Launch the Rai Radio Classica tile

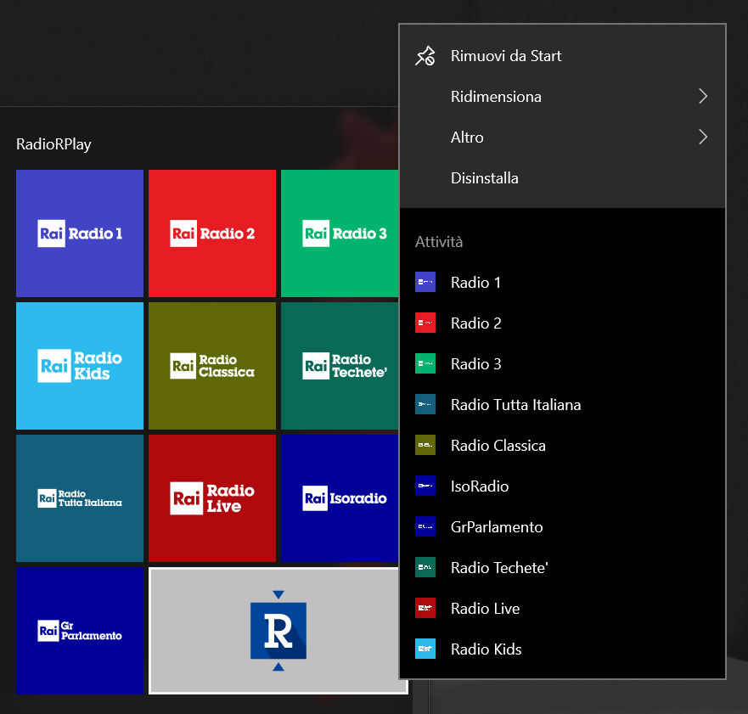coord(211,366)
